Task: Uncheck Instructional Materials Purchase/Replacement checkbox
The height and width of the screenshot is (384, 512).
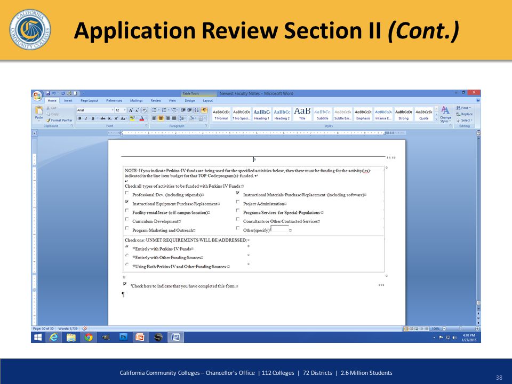Action: (x=238, y=193)
